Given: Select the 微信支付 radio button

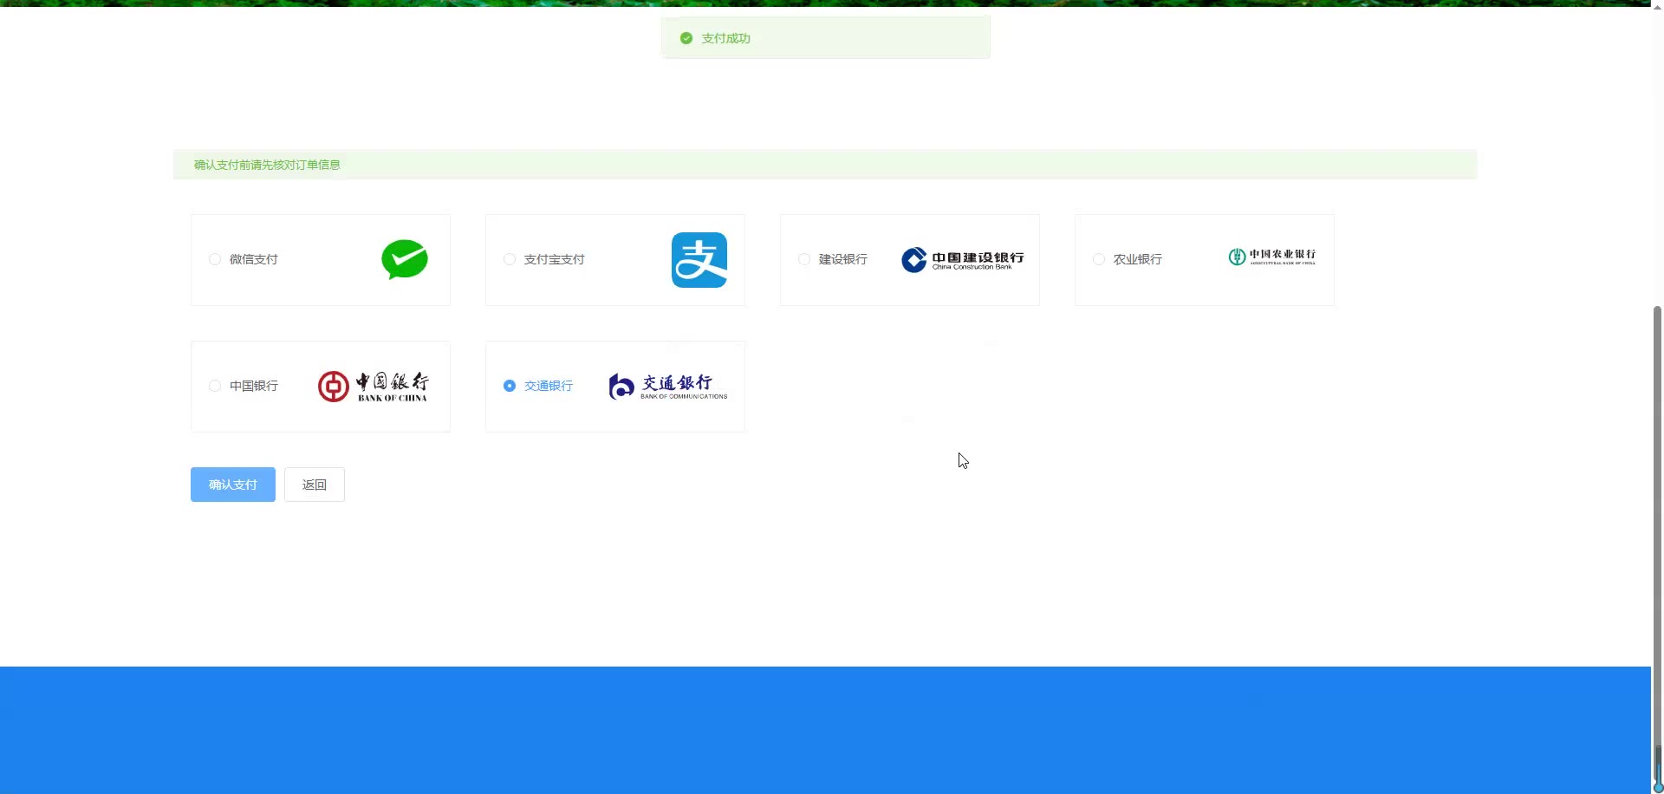Looking at the screenshot, I should point(215,259).
